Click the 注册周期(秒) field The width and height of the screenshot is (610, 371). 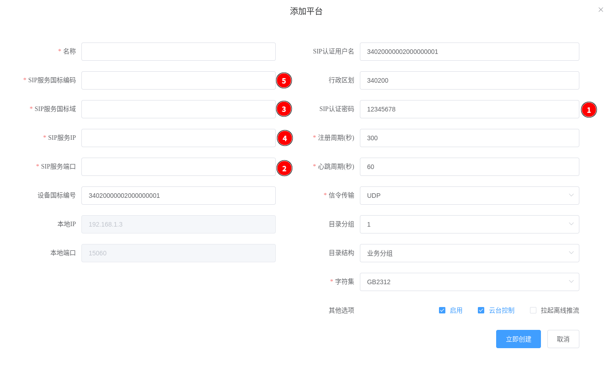tap(469, 138)
